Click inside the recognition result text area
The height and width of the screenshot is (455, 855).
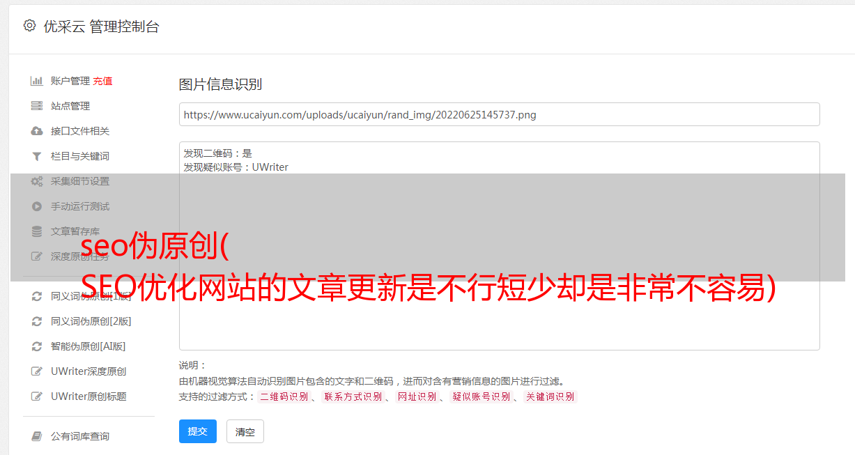499,246
